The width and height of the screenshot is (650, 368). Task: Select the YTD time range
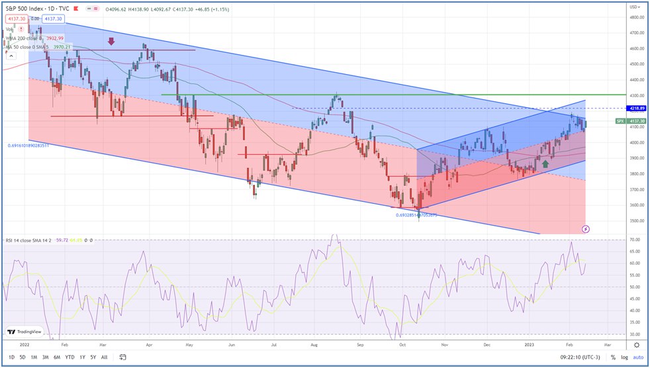(69, 357)
